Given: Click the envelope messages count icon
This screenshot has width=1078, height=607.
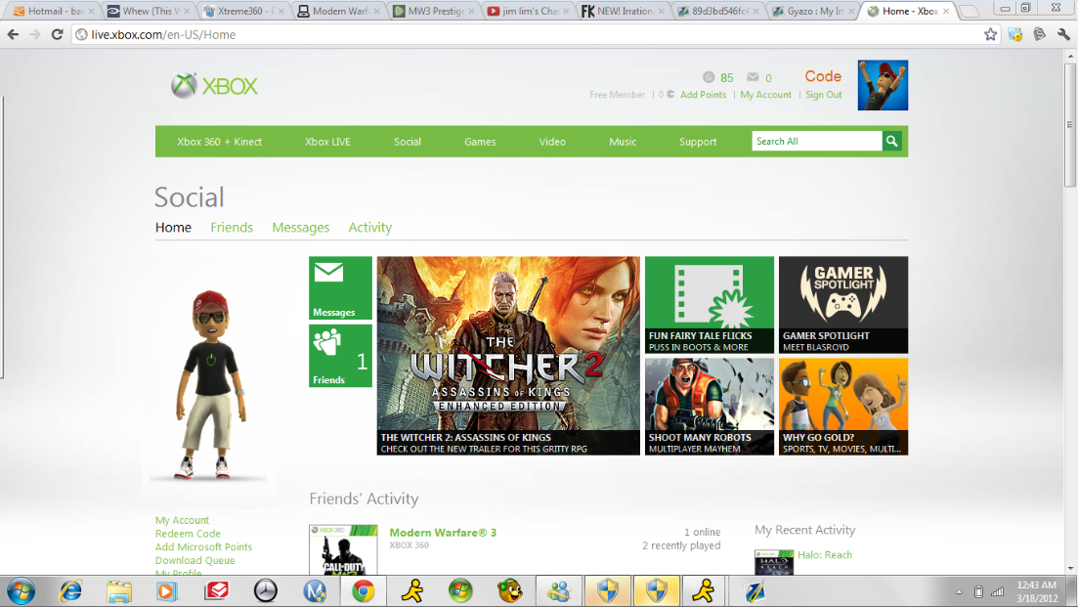Looking at the screenshot, I should click(x=753, y=77).
